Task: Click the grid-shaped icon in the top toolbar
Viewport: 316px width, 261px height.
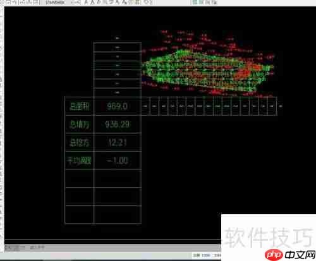Action: click(137, 3)
